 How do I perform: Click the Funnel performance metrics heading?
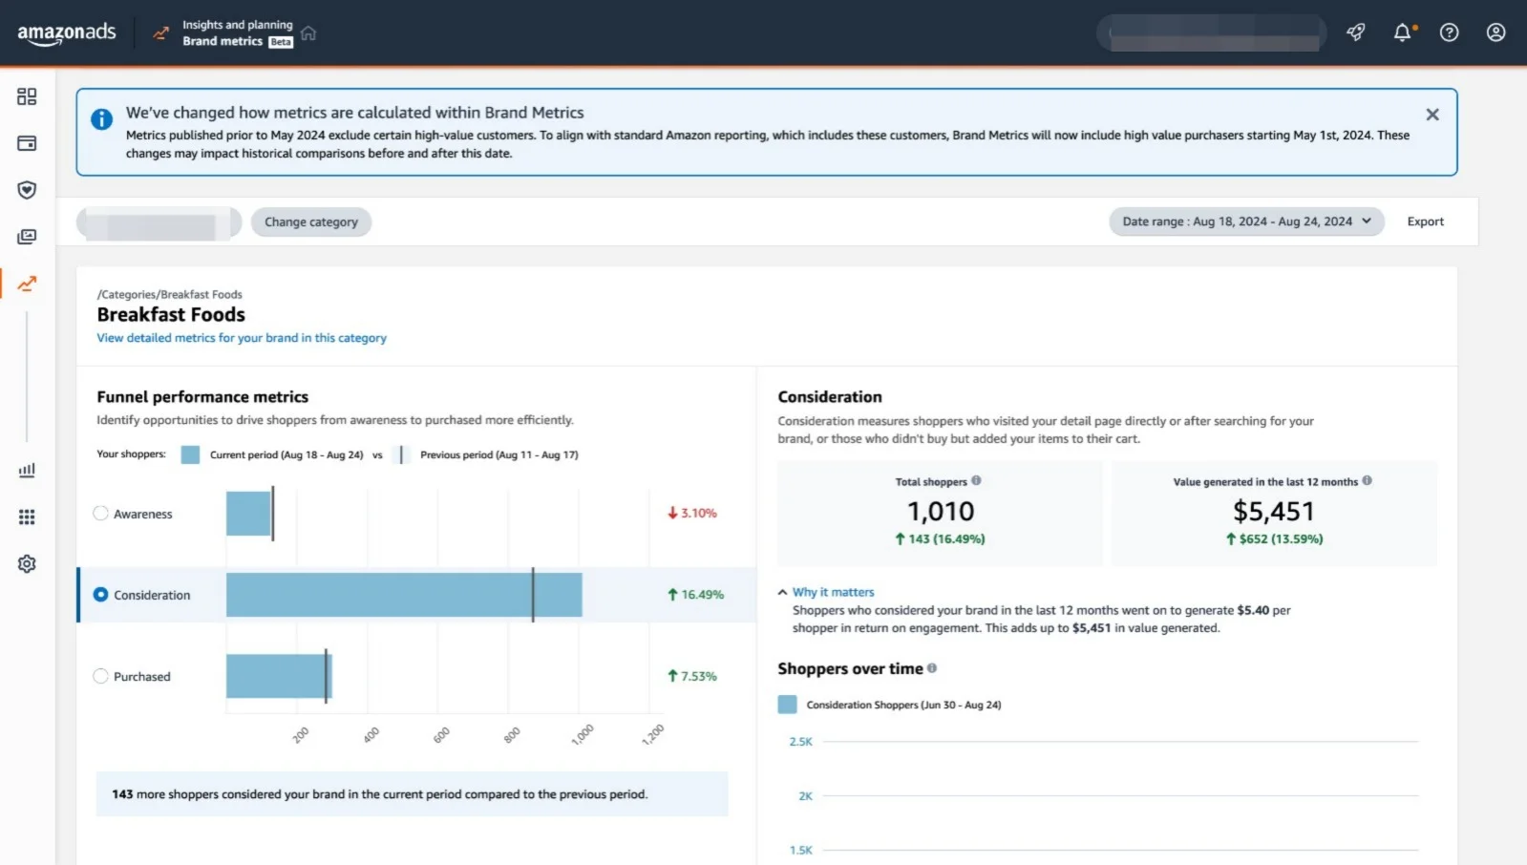tap(202, 396)
